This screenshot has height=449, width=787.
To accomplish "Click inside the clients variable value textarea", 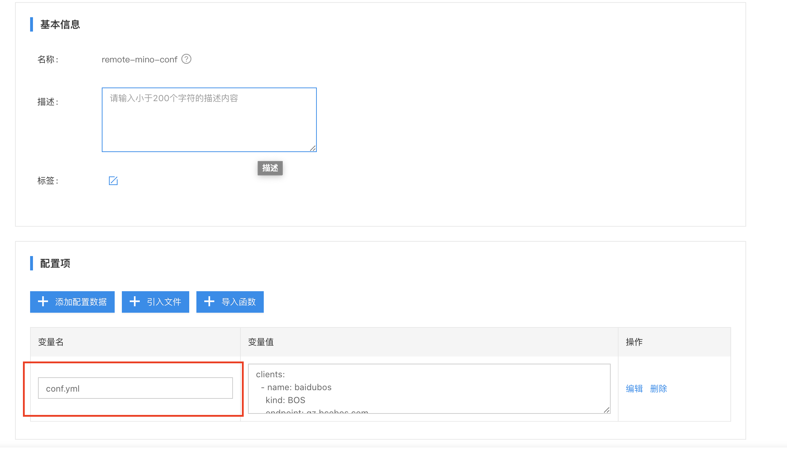I will click(x=429, y=389).
